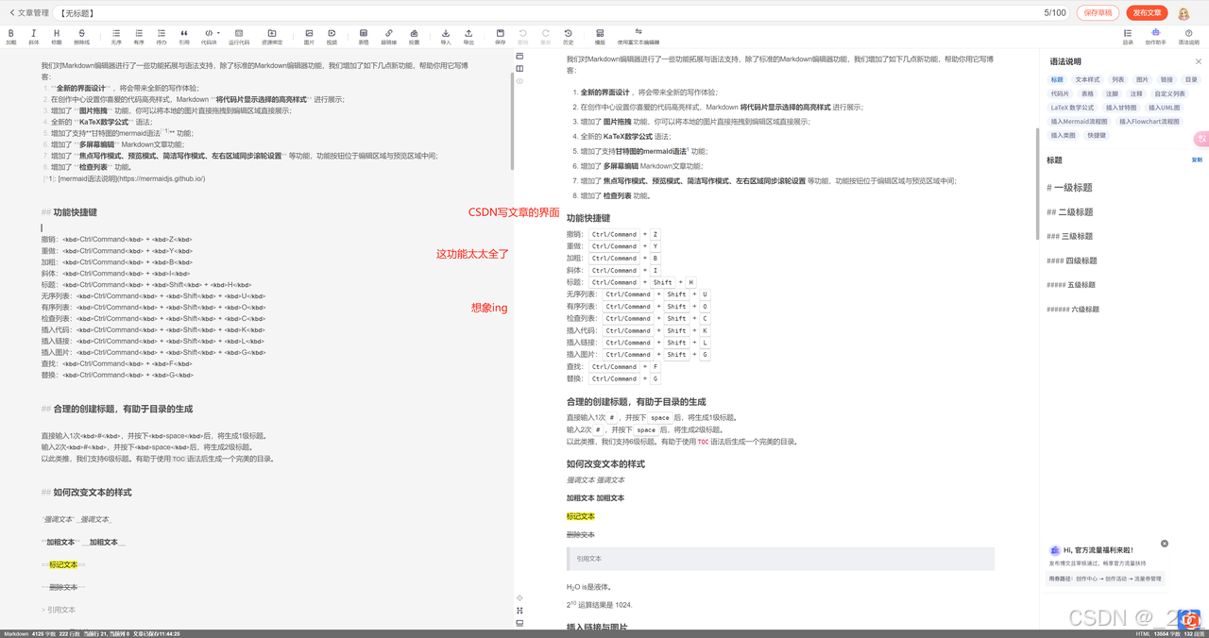The height and width of the screenshot is (638, 1209).
Task: Switch to the rich text editor
Action: (x=639, y=37)
